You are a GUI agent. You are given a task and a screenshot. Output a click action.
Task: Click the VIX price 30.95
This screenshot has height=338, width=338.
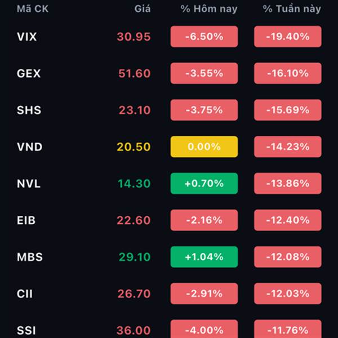click(x=134, y=37)
